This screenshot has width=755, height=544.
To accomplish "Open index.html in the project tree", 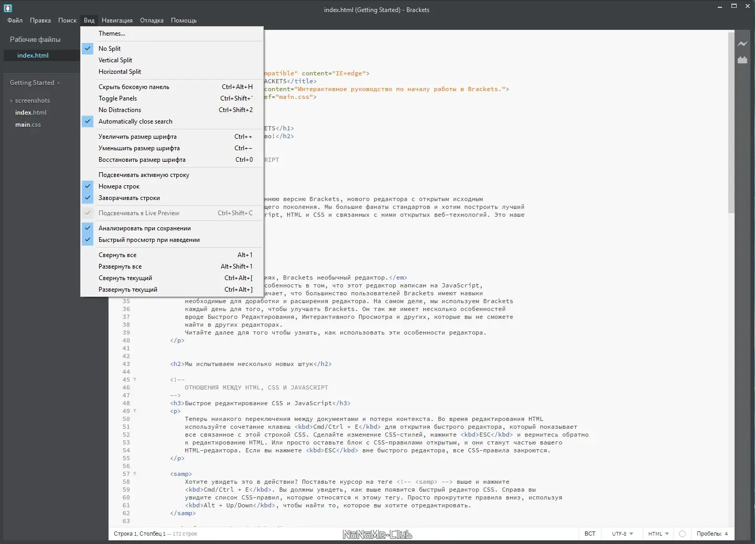I will (x=31, y=113).
